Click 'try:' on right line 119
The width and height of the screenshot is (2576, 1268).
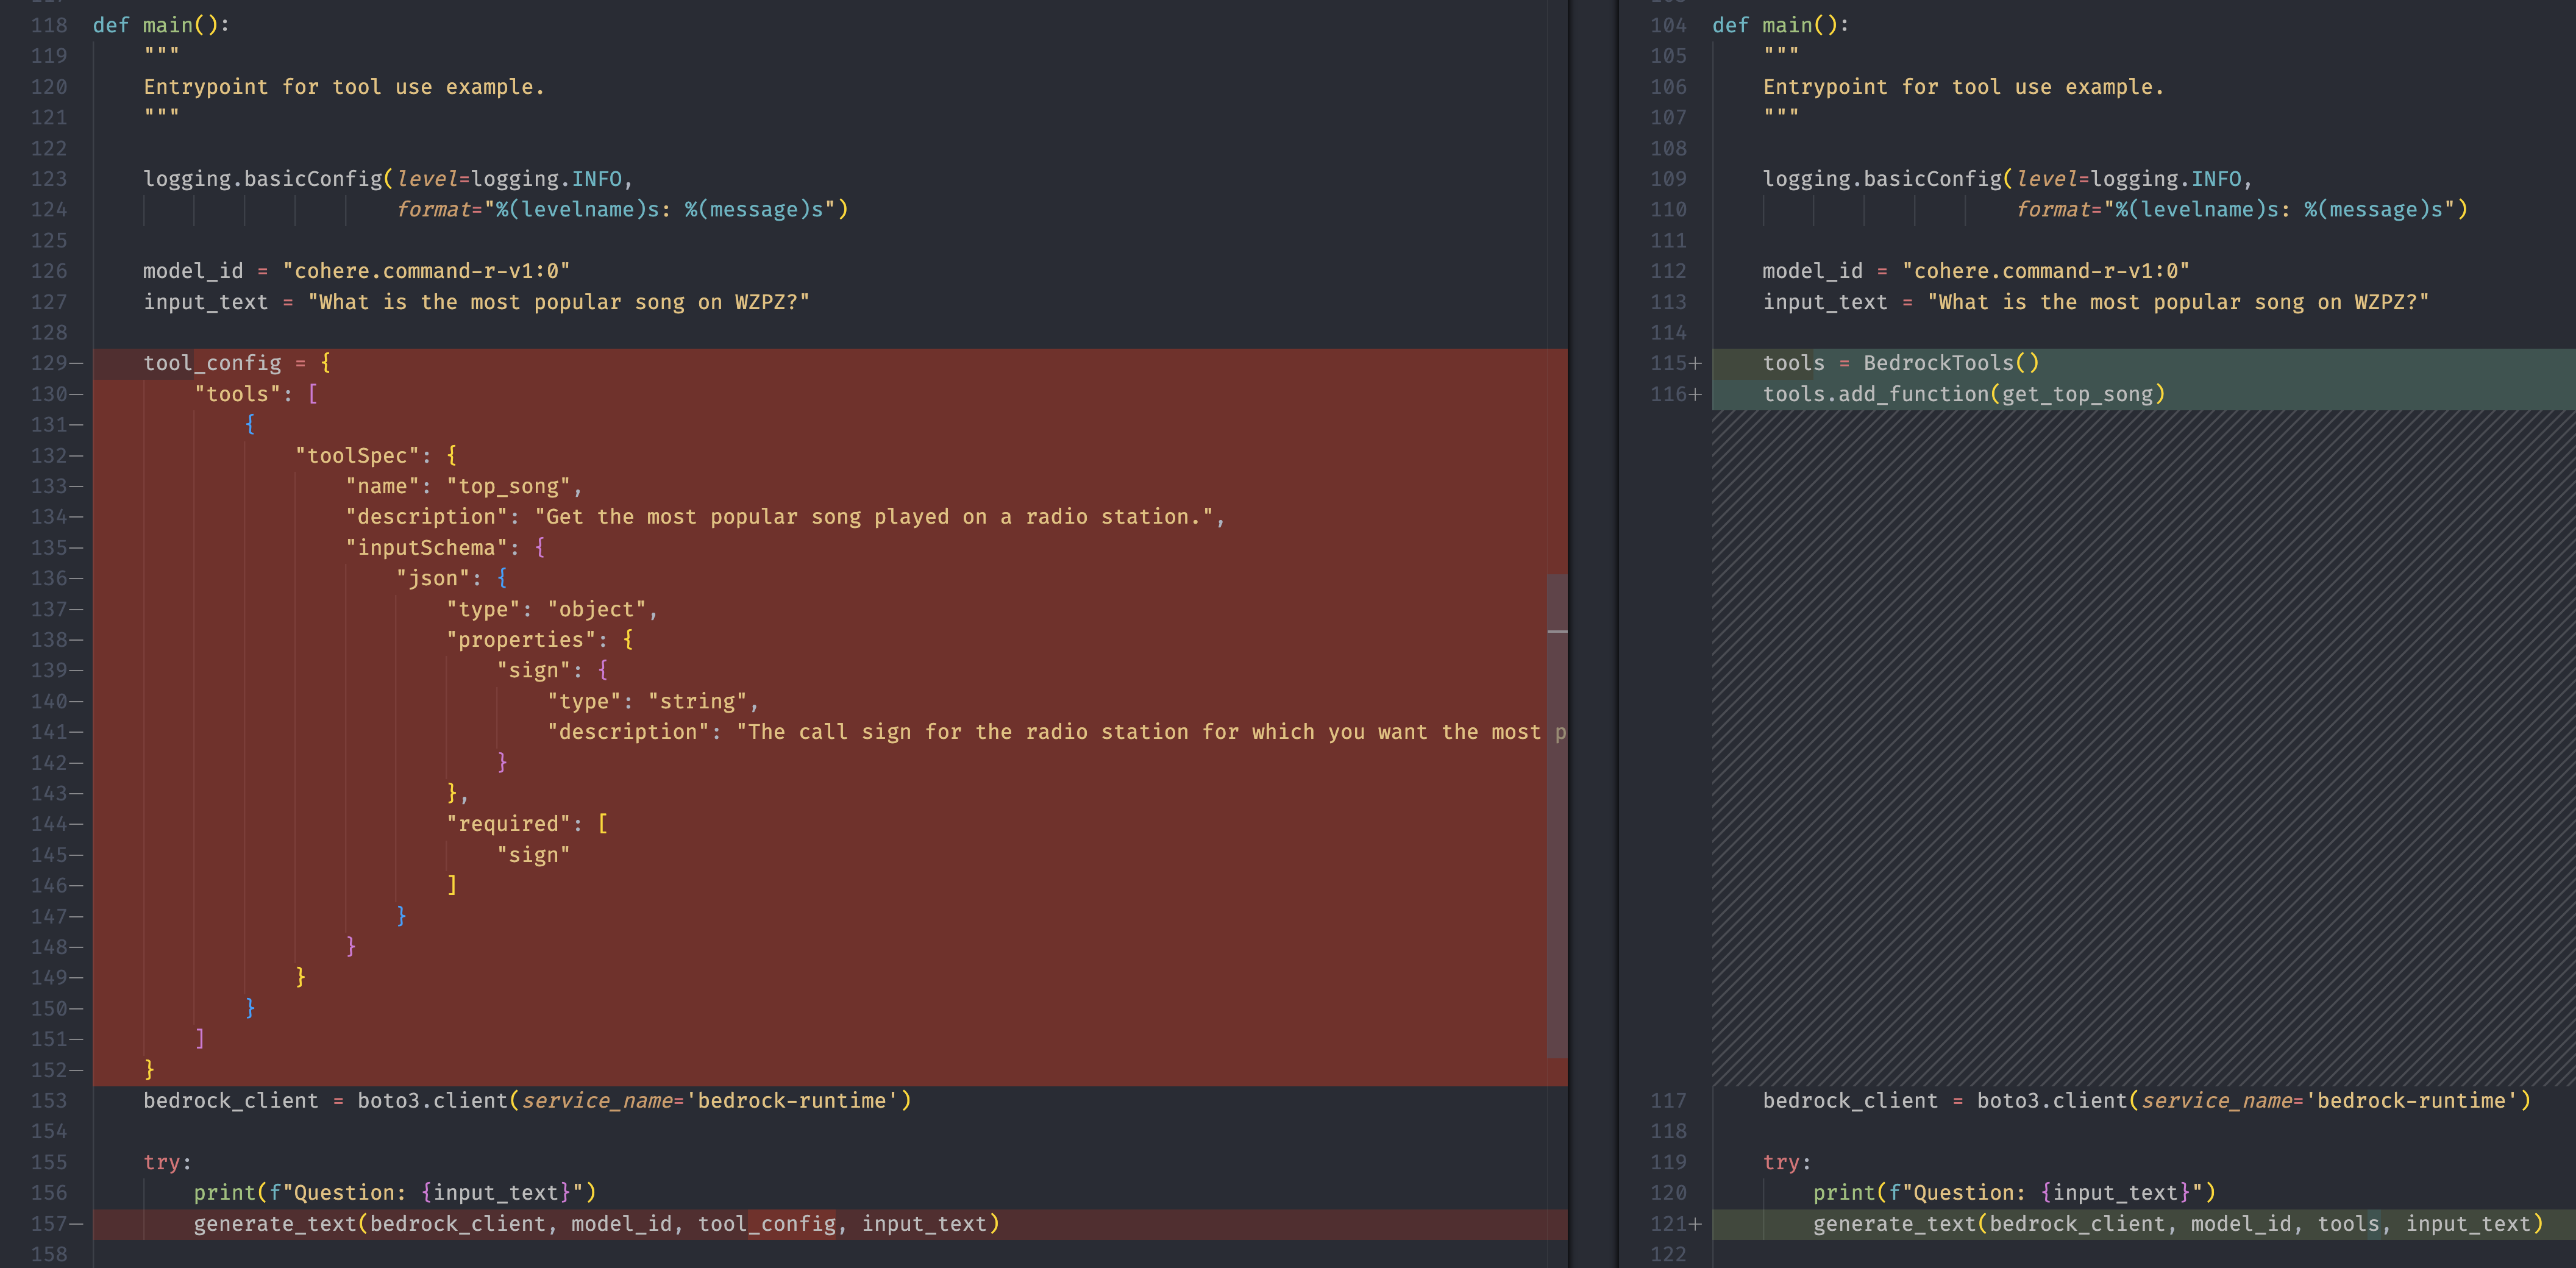pyautogui.click(x=1787, y=1162)
